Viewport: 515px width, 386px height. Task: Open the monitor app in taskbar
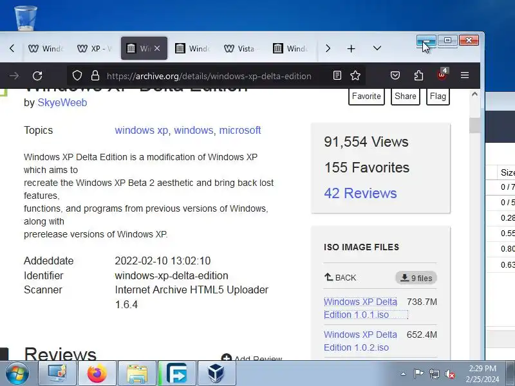click(x=57, y=373)
